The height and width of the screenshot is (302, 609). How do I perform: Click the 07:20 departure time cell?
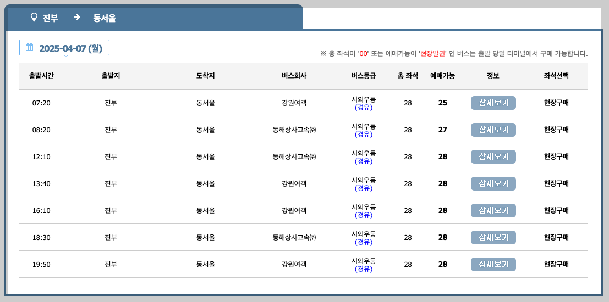click(41, 103)
